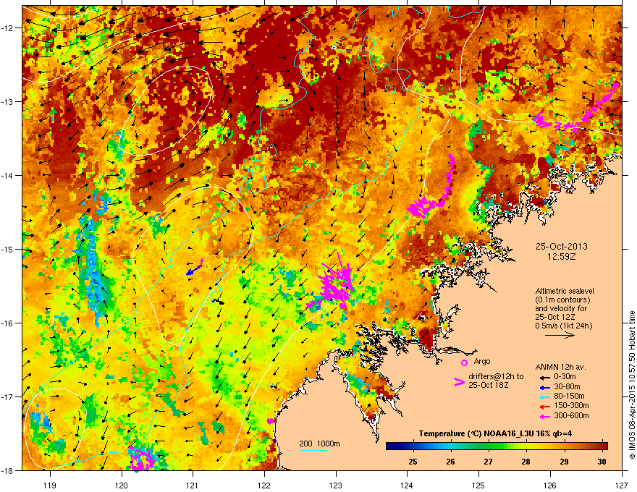Image resolution: width=637 pixels, height=492 pixels.
Task: Click the magenta drifter loops near 120.2E 18S
Action: point(140,457)
